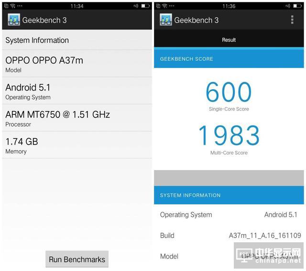Select the Build A37m_11_A.16_161109 row
The width and height of the screenshot is (306, 271).
pyautogui.click(x=229, y=236)
